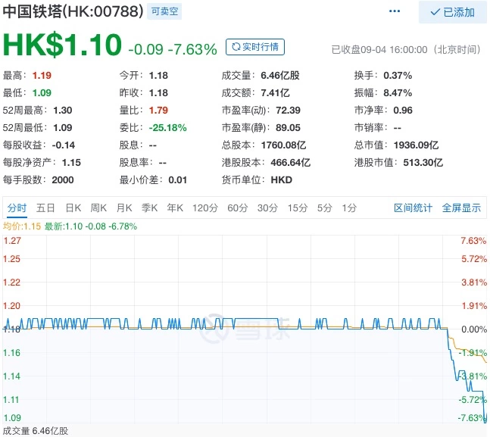Viewport: 490px width, 437px height.
Task: Choose the 30分 interval tab
Action: tap(267, 208)
